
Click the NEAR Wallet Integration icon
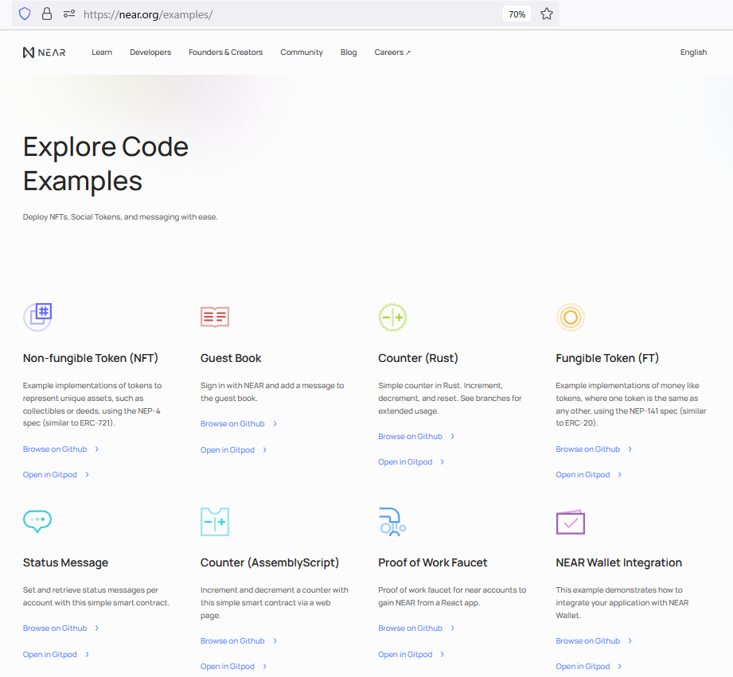(x=570, y=522)
